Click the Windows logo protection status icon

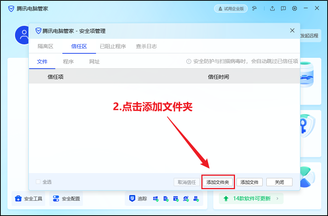click(156, 199)
